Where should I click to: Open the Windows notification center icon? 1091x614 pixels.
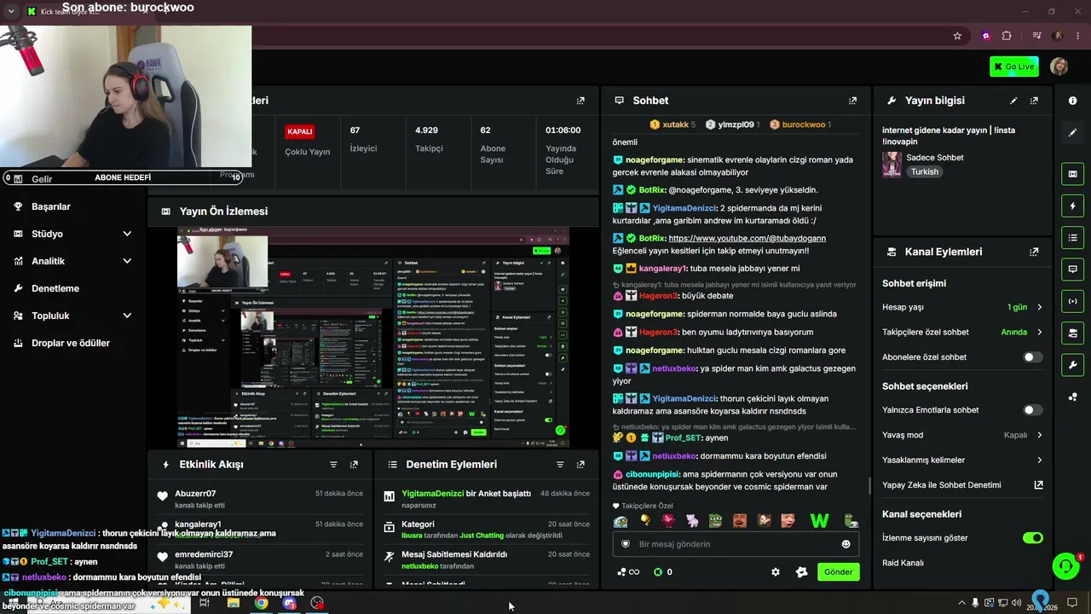[x=1072, y=603]
